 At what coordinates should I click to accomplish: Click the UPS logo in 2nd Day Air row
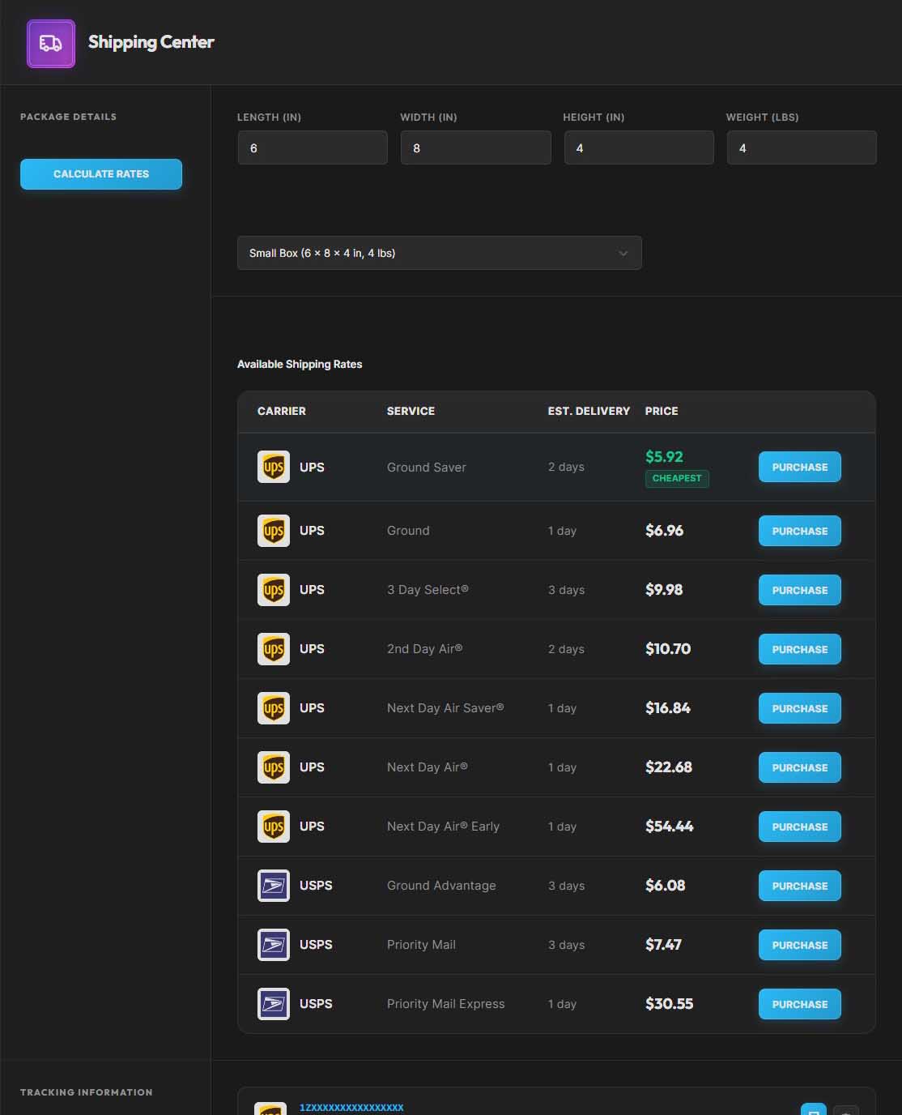pos(274,649)
